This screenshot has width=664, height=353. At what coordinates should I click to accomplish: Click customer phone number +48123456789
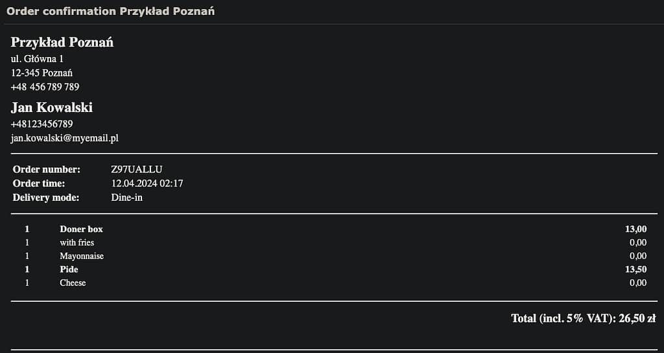tap(42, 124)
